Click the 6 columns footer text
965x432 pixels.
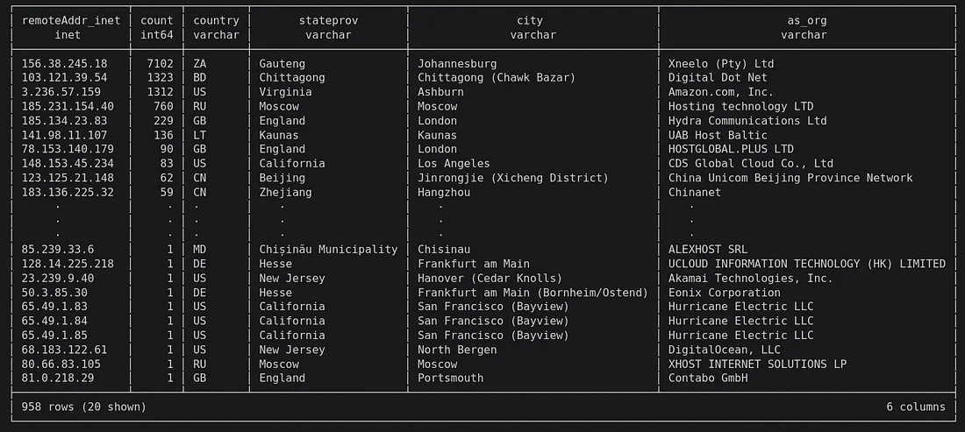coord(916,407)
